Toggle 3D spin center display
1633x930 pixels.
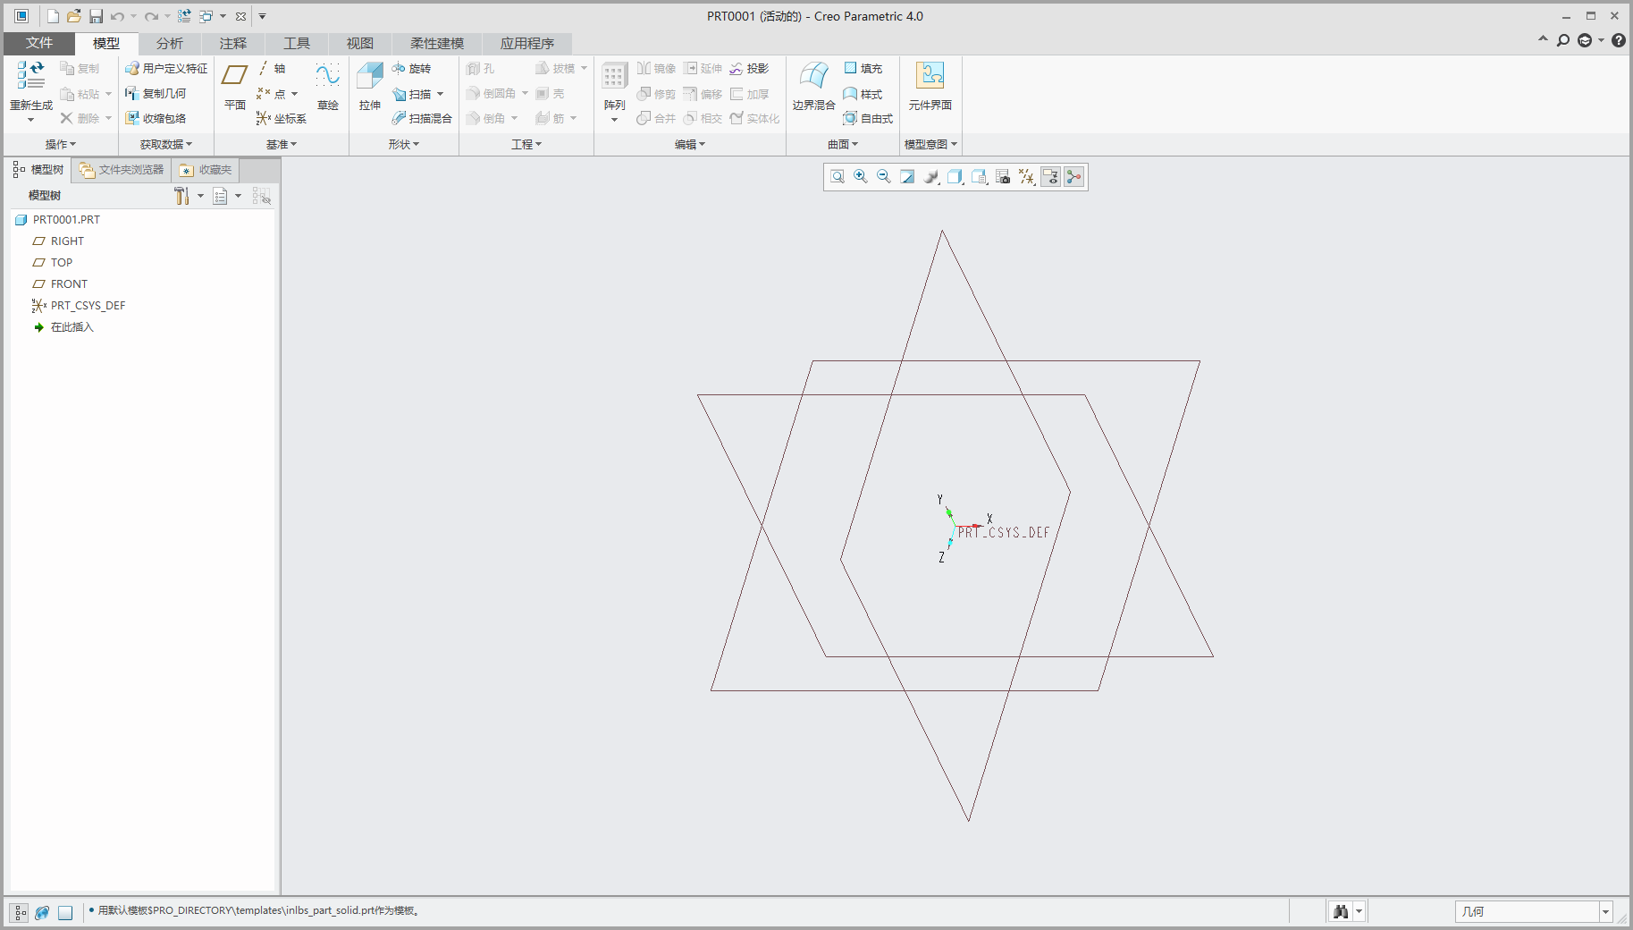1073,176
